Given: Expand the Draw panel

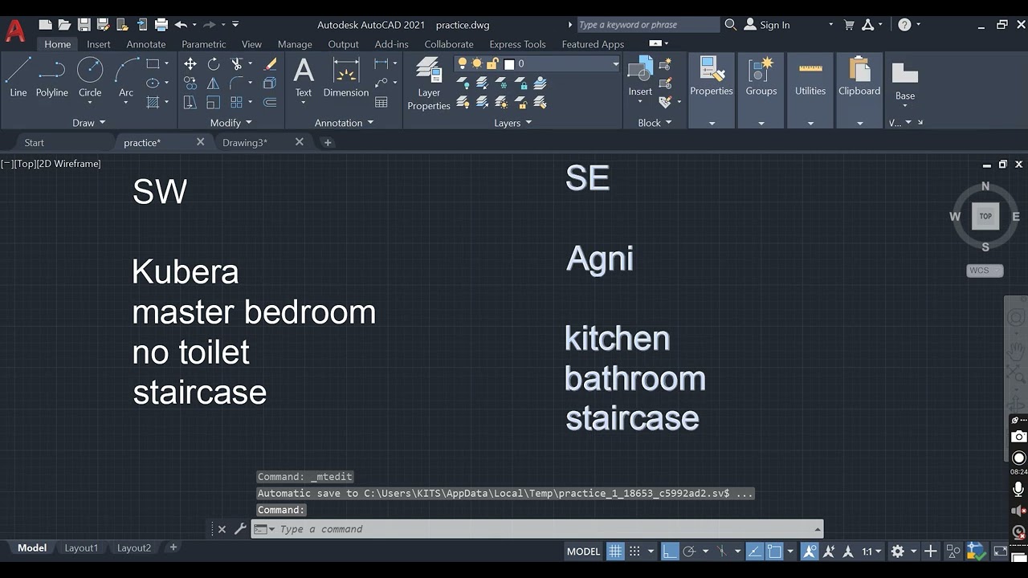Looking at the screenshot, I should (x=89, y=123).
